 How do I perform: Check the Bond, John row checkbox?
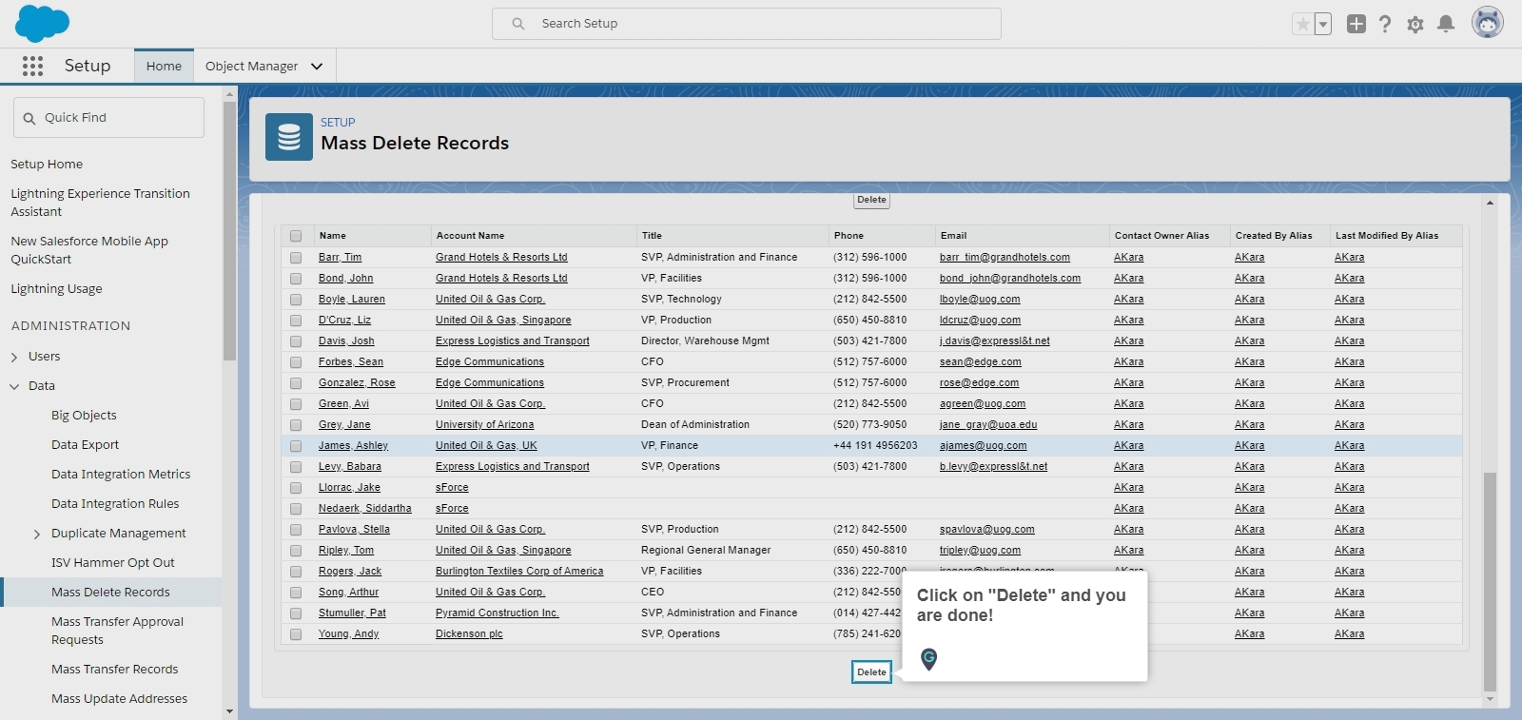(x=296, y=279)
